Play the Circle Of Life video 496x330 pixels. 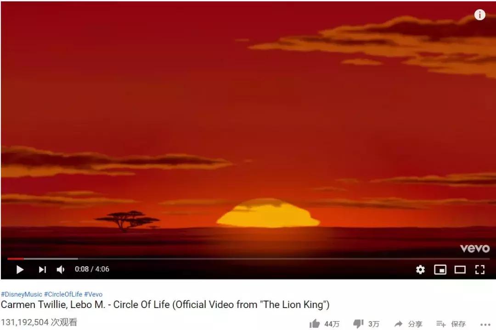[x=20, y=269]
